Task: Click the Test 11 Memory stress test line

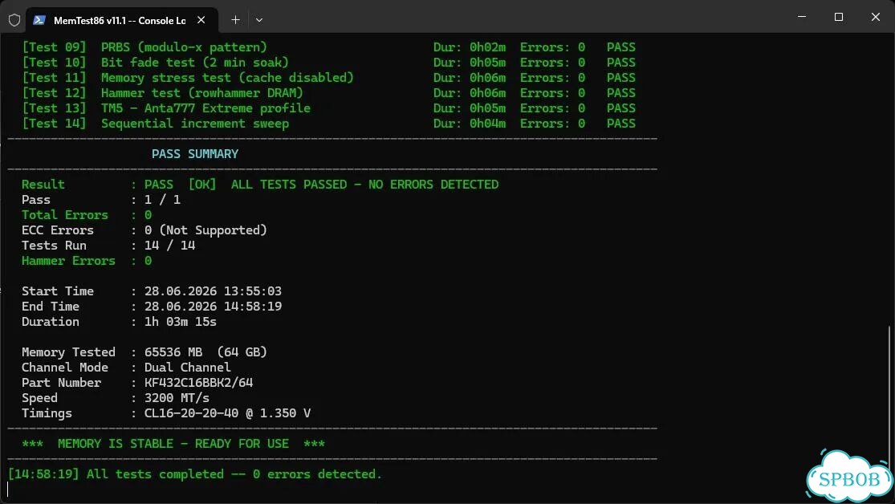Action: pyautogui.click(x=329, y=78)
